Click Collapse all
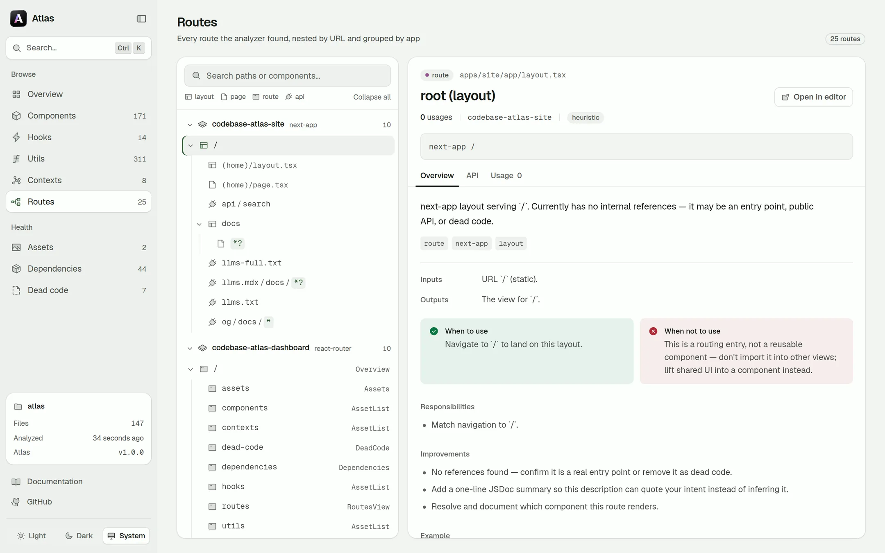 click(372, 97)
